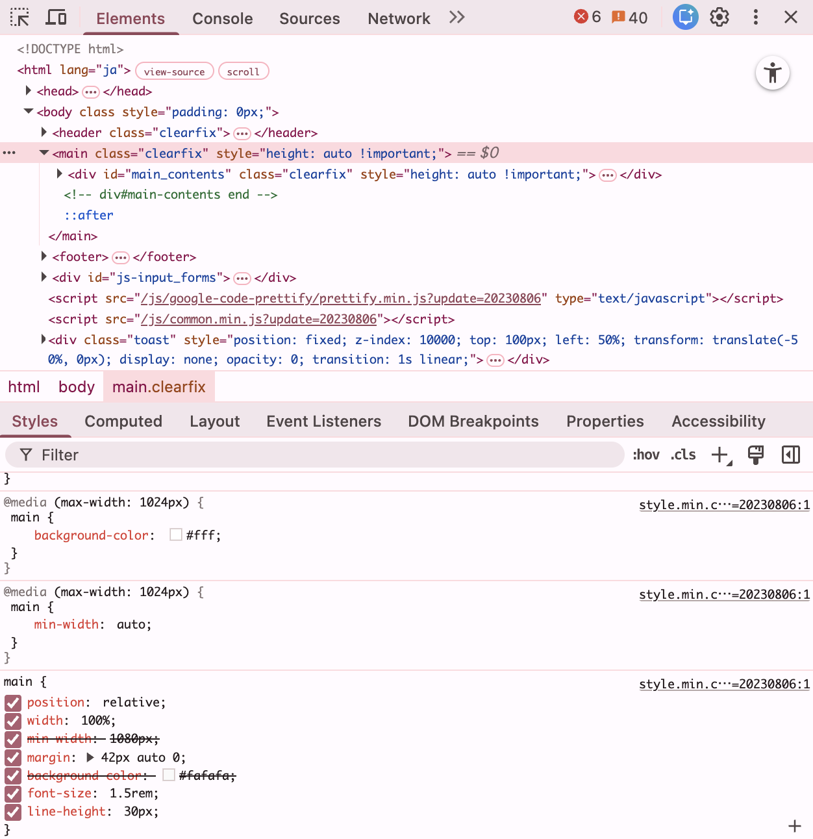The height and width of the screenshot is (839, 813).
Task: Uncheck the font-size: 1.5rem property
Action: [x=13, y=794]
